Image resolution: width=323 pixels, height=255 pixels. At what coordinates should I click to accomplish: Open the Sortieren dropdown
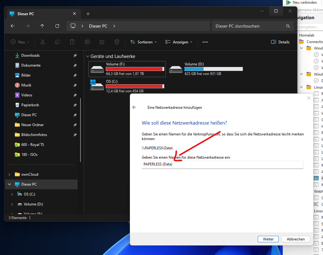(x=144, y=42)
